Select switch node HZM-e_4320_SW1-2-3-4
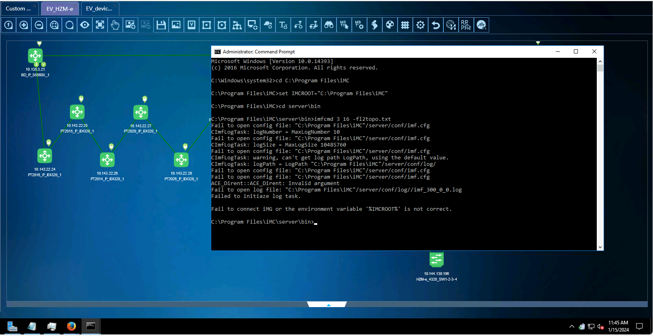The image size is (653, 336). (437, 260)
